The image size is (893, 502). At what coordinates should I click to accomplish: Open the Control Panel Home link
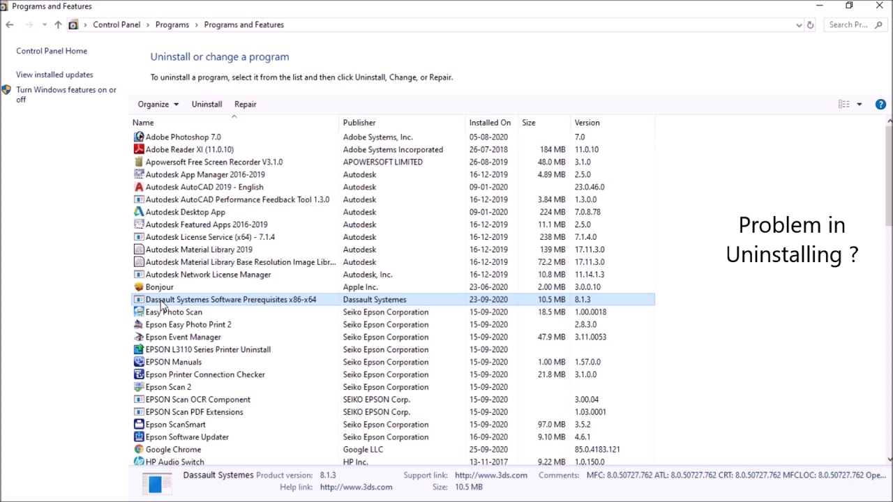(x=52, y=51)
